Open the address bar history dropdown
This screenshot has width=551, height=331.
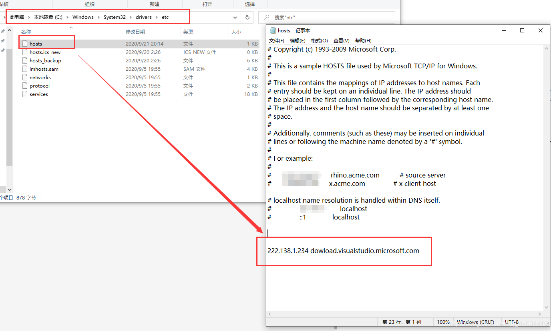coord(235,17)
